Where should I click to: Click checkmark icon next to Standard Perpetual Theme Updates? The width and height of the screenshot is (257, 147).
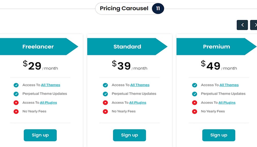point(105,94)
